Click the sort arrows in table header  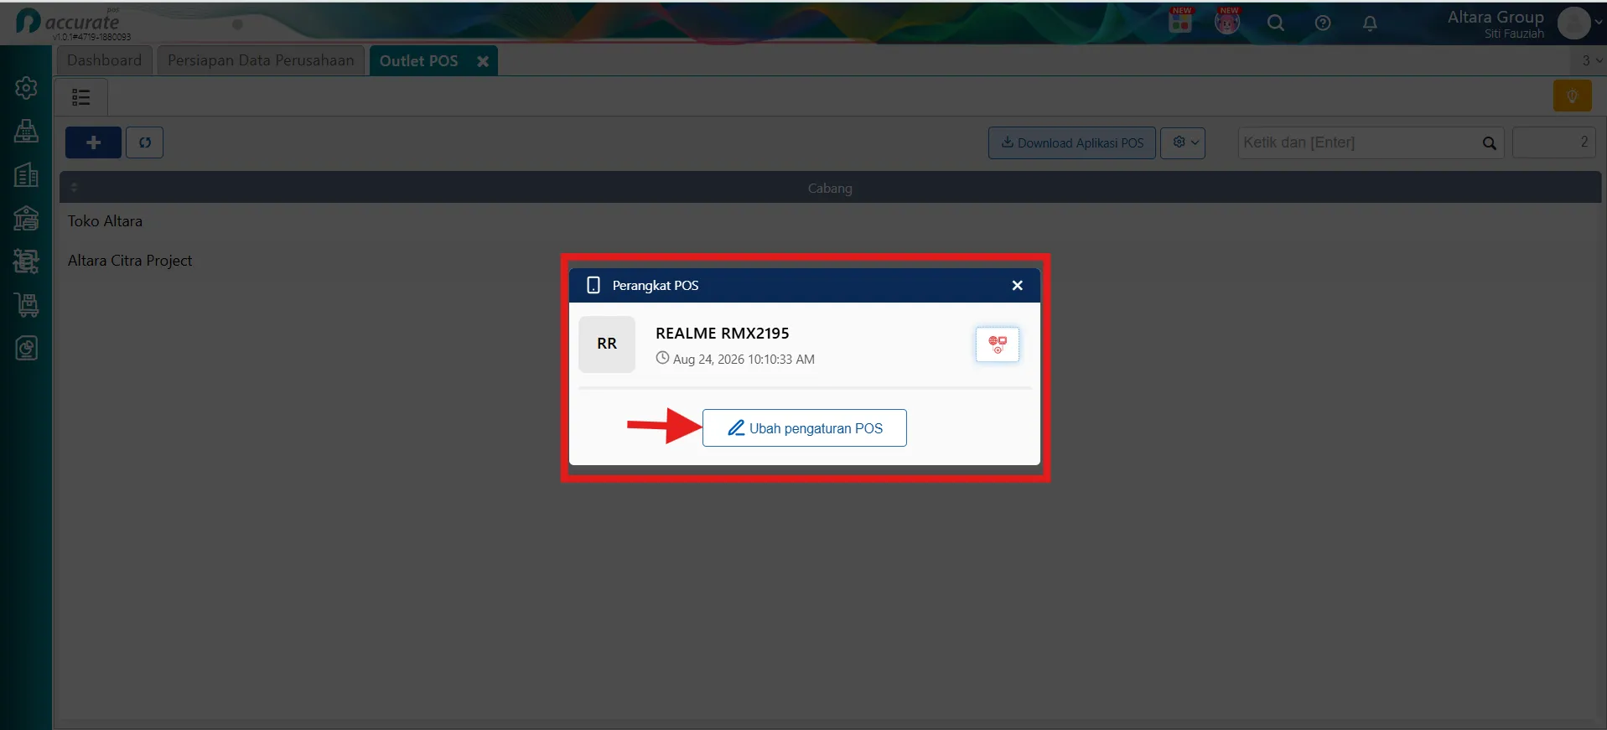(x=74, y=188)
